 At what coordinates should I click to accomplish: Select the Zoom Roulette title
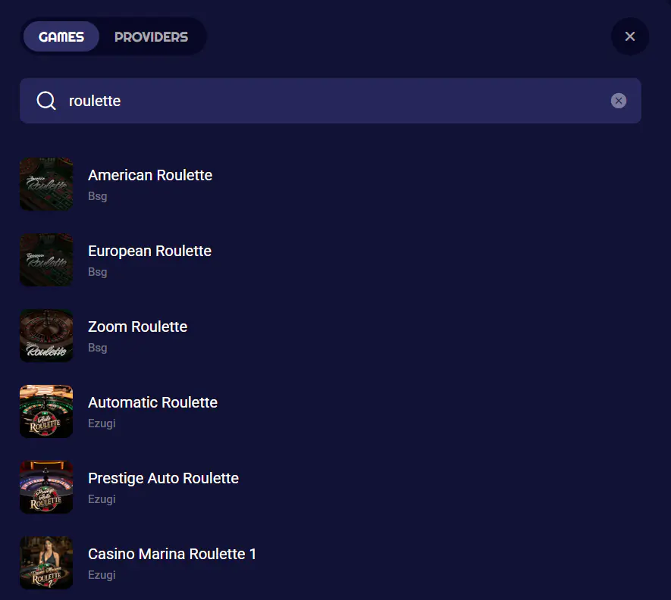point(137,327)
